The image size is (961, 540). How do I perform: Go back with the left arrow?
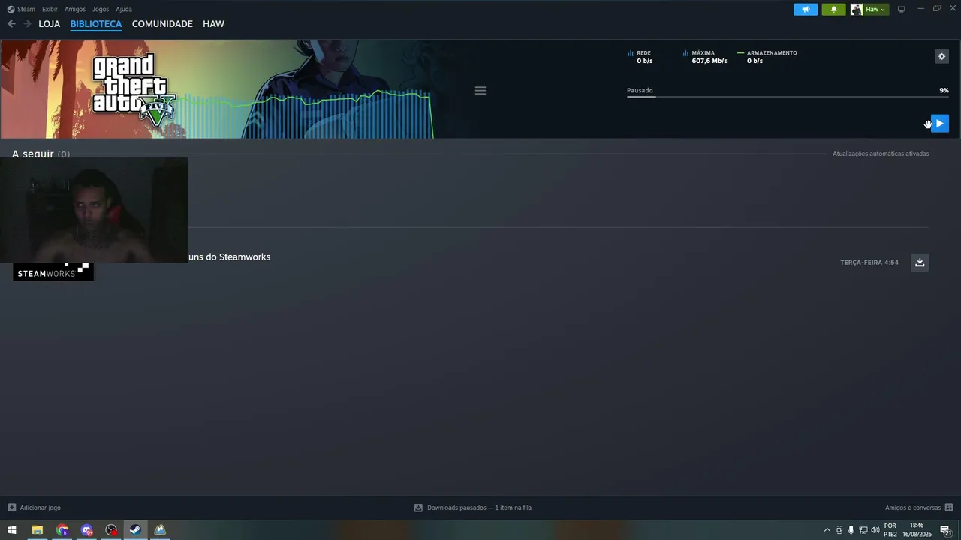(x=11, y=24)
